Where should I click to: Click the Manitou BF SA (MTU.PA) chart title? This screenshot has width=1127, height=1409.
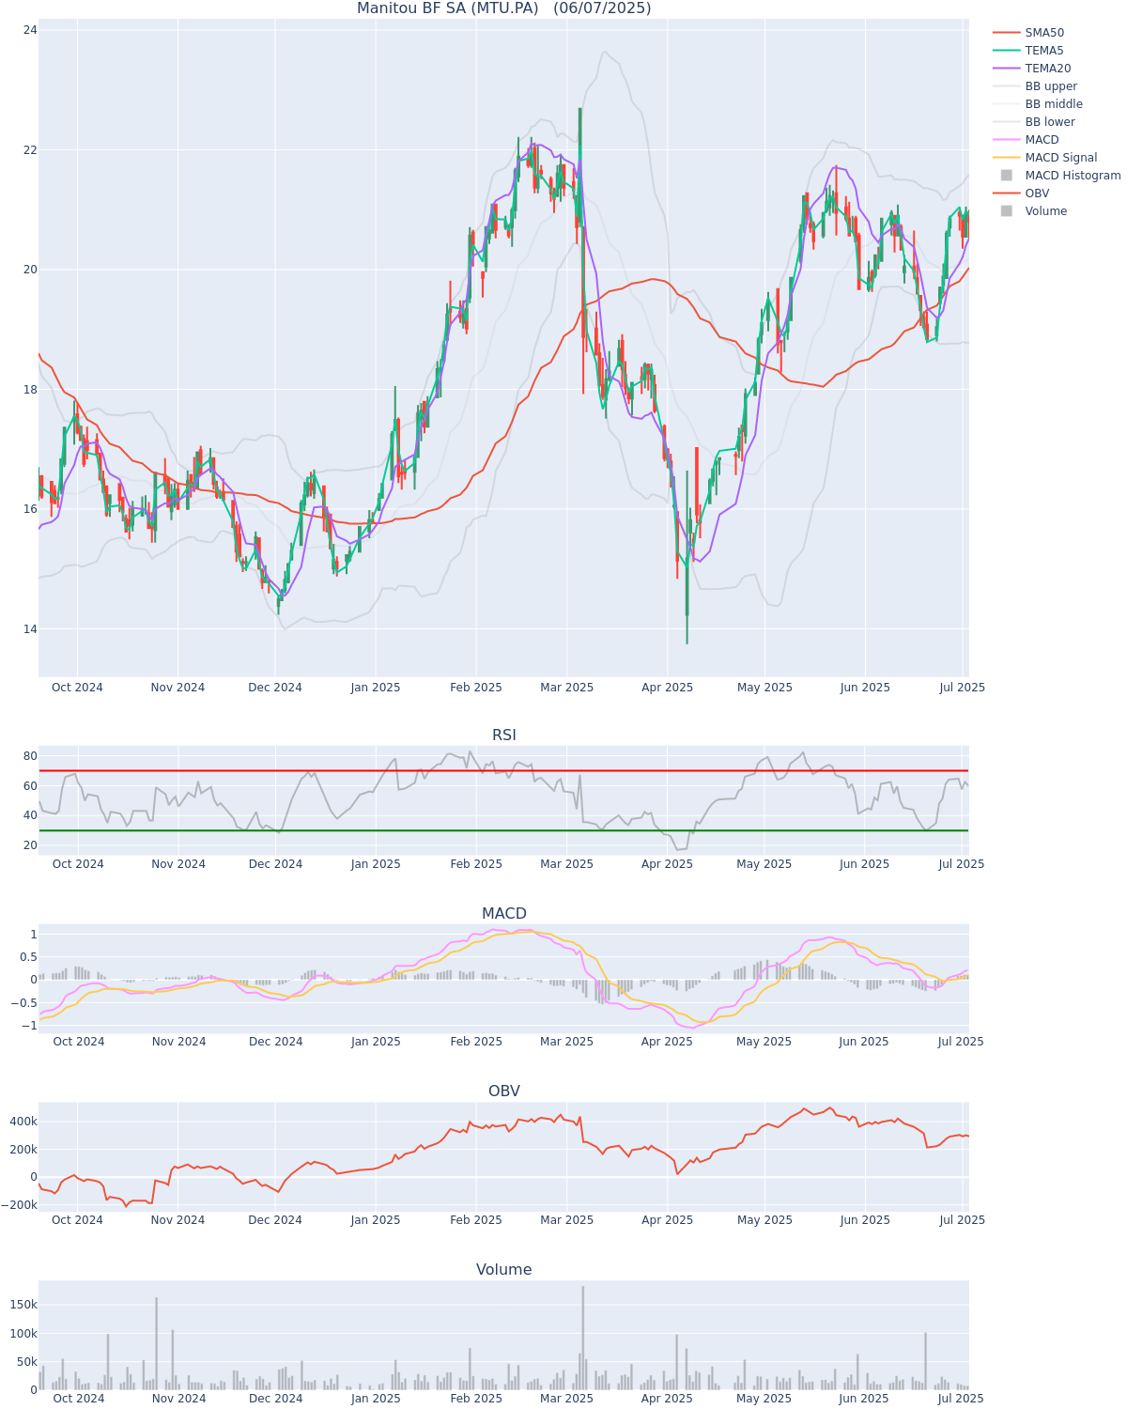click(x=503, y=8)
